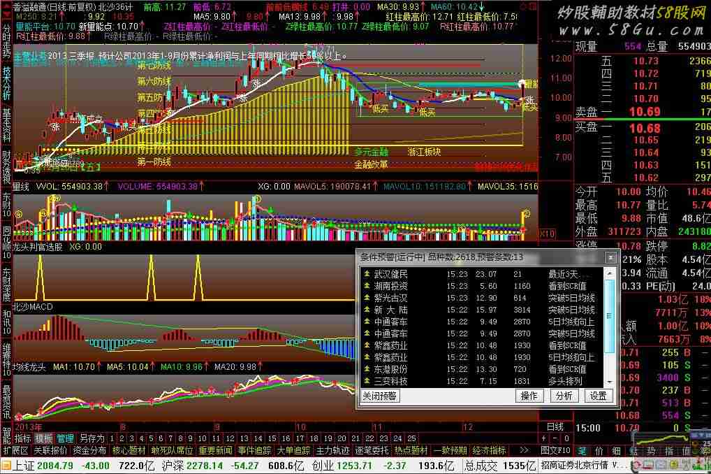Viewport: 711px width, 474px height.
Task: Click the status bar icon before 上证
Action: [x=6, y=466]
